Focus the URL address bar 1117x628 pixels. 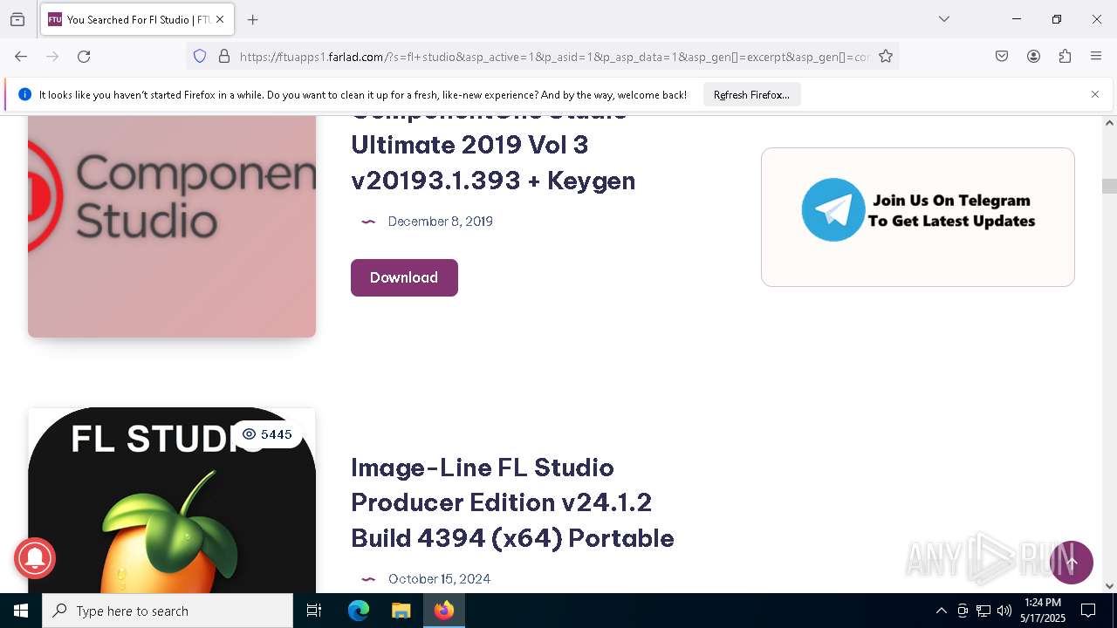tap(554, 57)
